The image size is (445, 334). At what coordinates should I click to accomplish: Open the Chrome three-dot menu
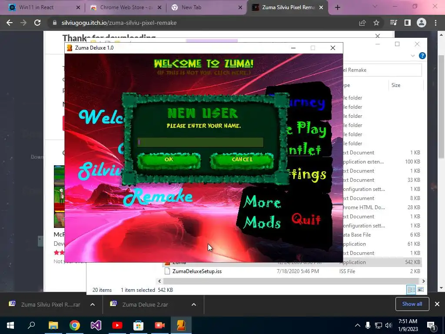[x=435, y=23]
